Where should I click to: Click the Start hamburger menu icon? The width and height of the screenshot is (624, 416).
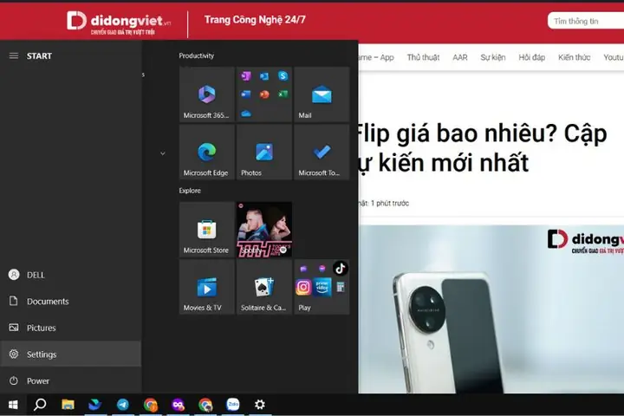[14, 55]
